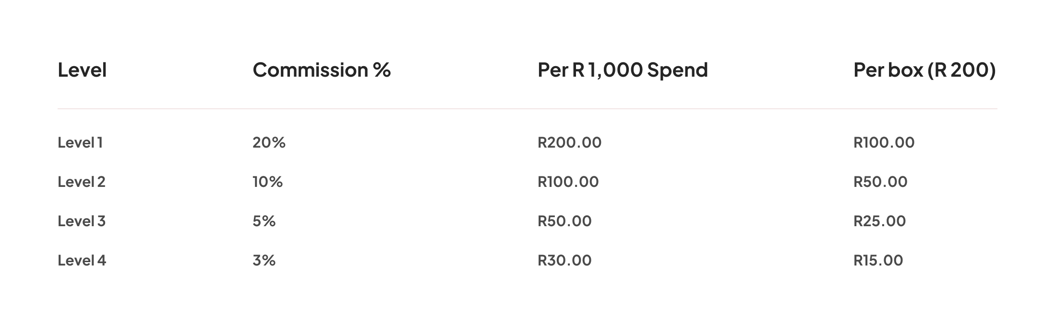
Task: Click the Per R 1,000 Spend header
Action: [623, 70]
